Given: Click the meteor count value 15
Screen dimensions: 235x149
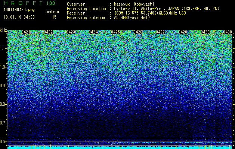Looking at the screenshot, I should tap(54, 17).
